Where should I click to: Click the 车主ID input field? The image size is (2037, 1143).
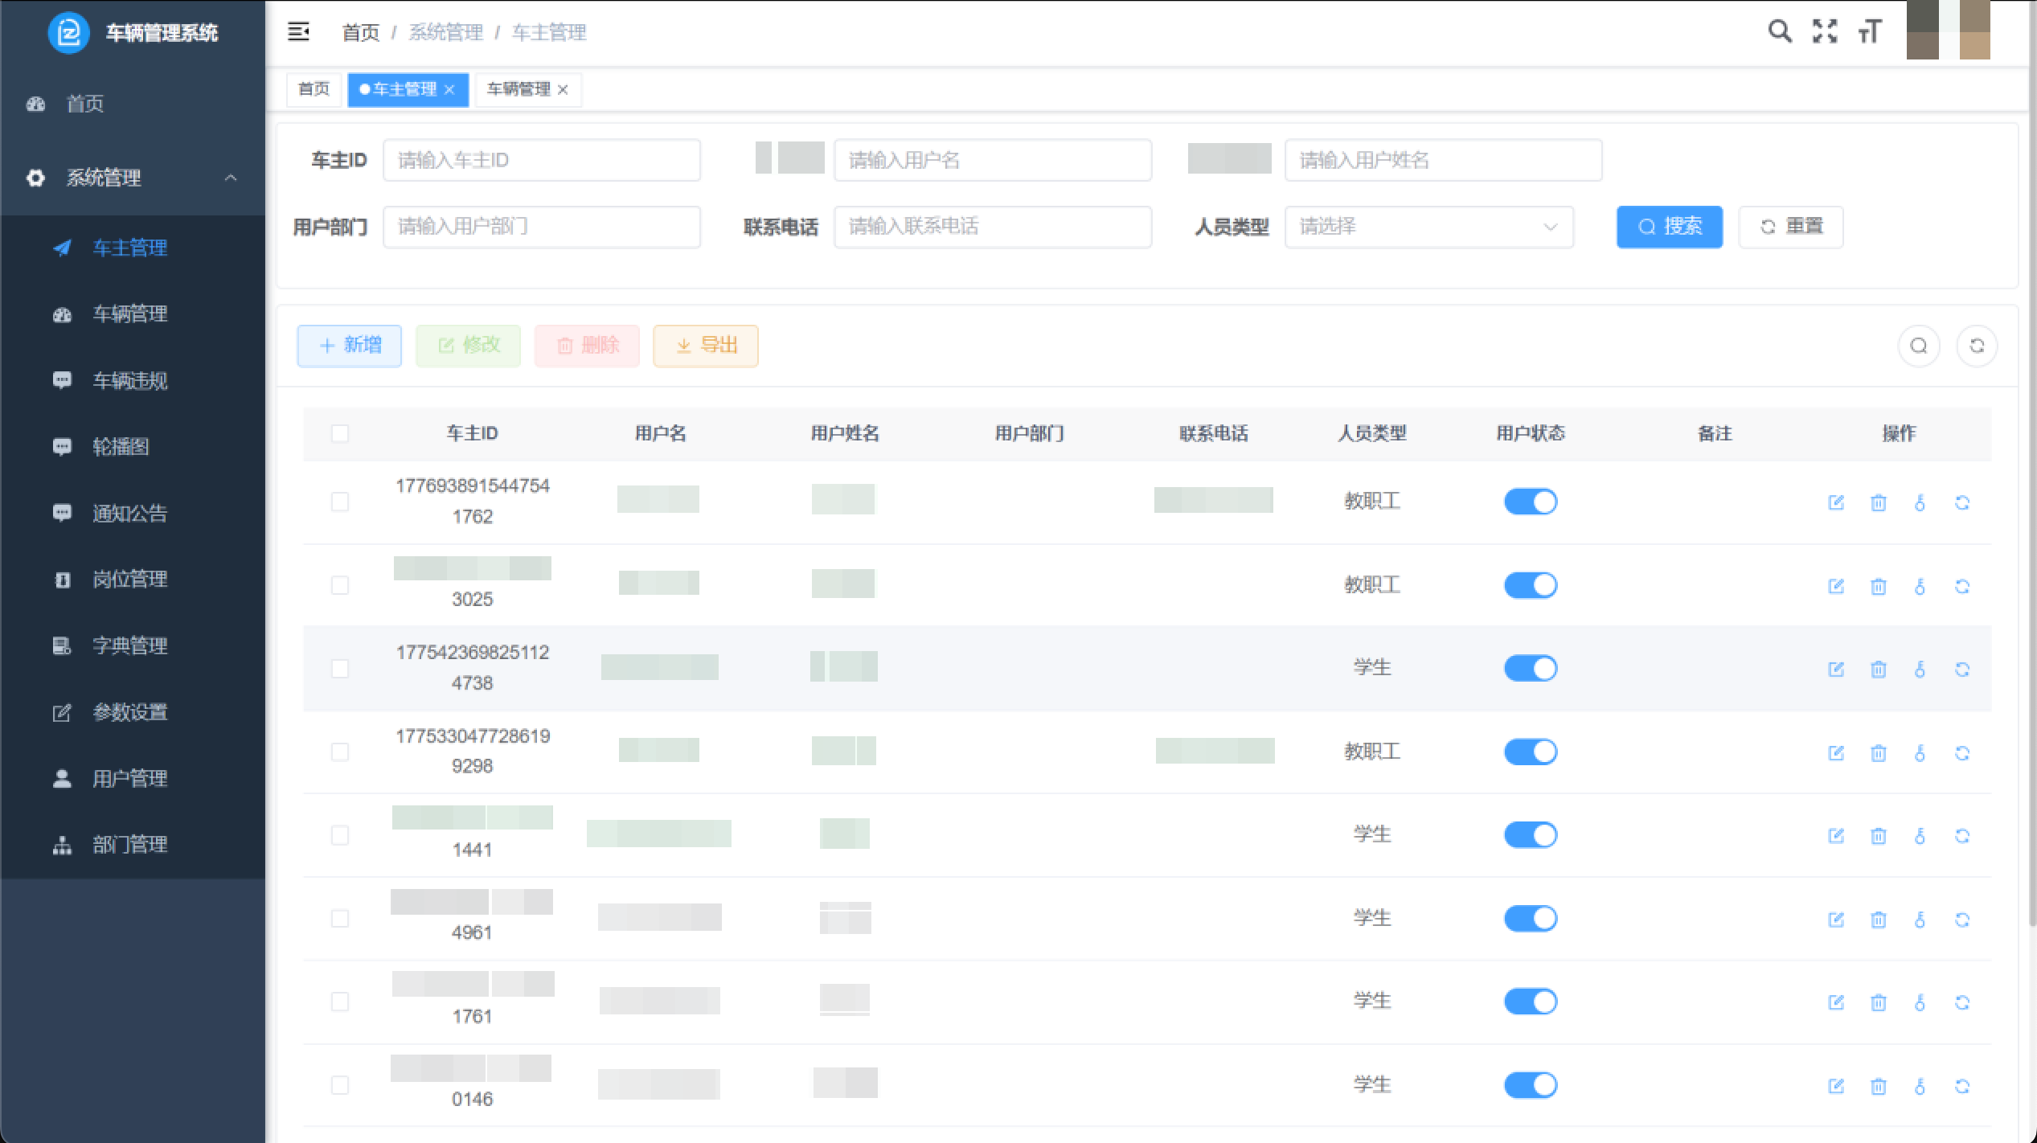pos(542,160)
